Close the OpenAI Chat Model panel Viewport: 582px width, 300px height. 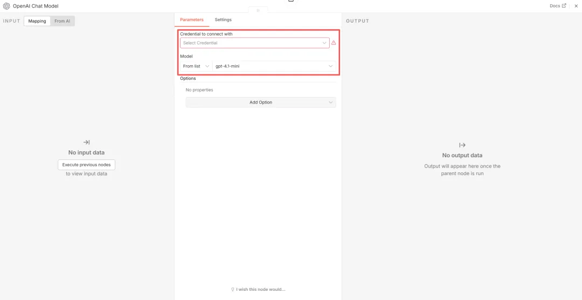pos(576,6)
